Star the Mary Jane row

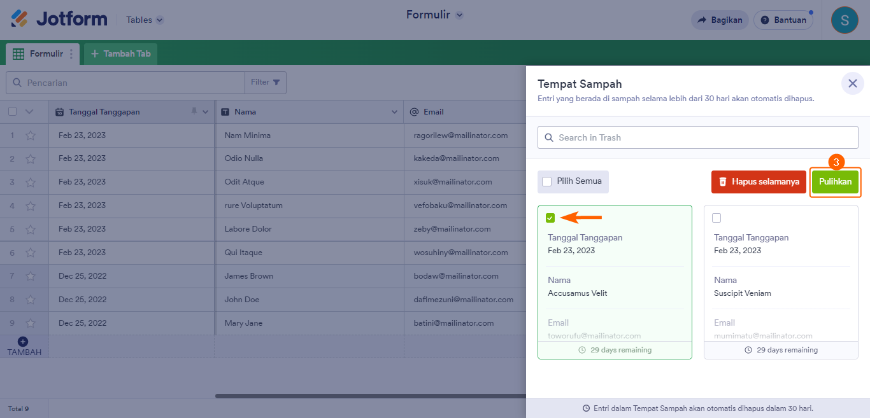[30, 323]
